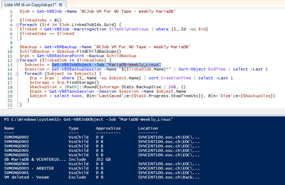The image size is (285, 185).
Task: Click 'LastSaved' string on line 20
Action: point(110,96)
